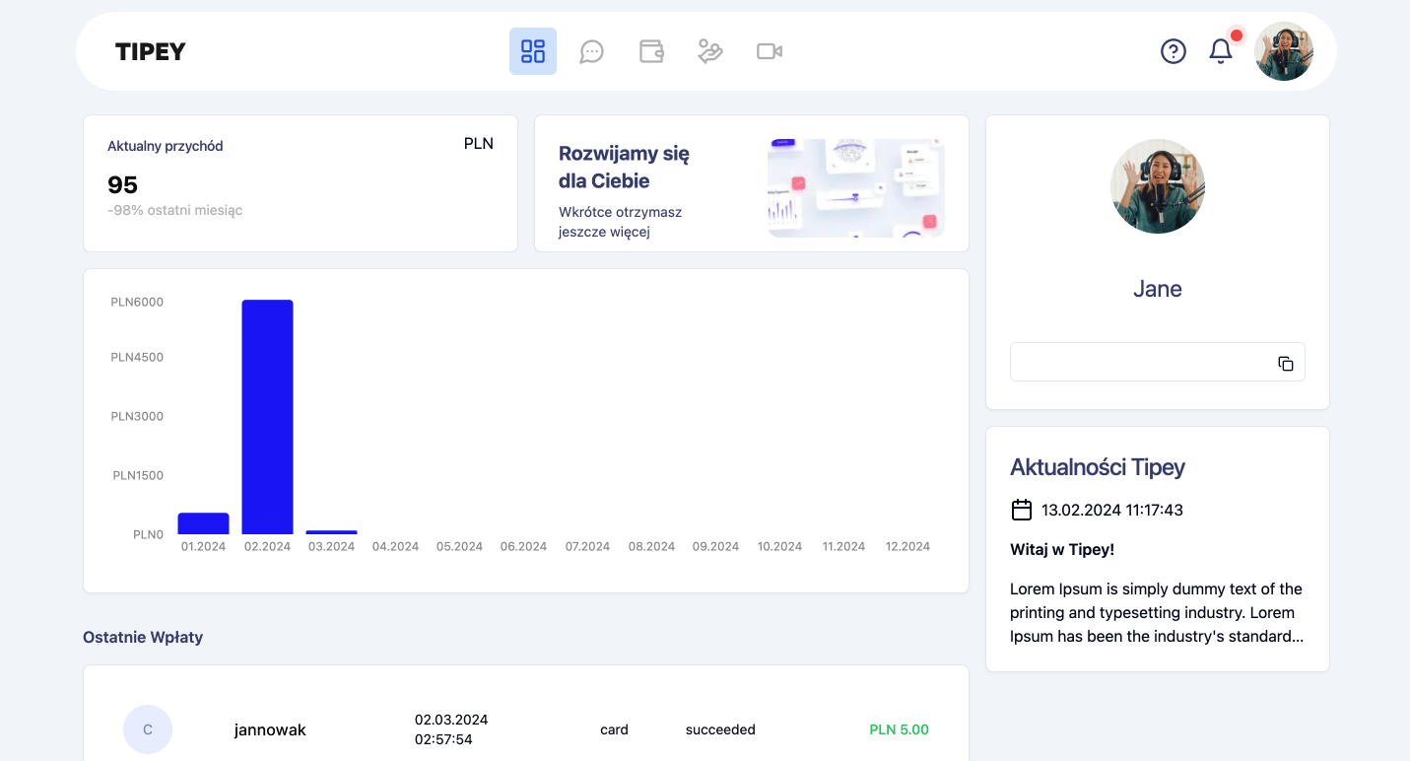Viewport: 1410px width, 761px height.
Task: Click the TIPEY logo
Action: 151,52
